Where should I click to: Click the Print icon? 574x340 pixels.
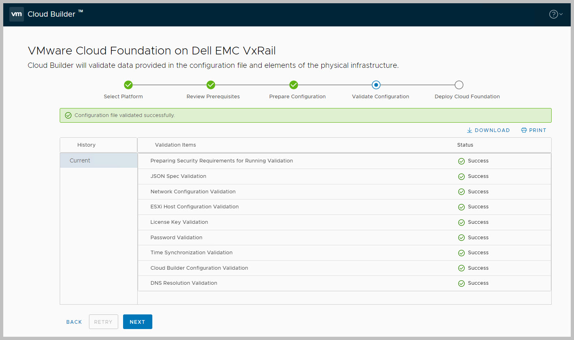click(524, 130)
